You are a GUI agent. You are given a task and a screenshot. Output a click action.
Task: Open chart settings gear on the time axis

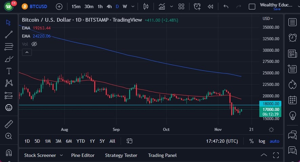(x=271, y=130)
